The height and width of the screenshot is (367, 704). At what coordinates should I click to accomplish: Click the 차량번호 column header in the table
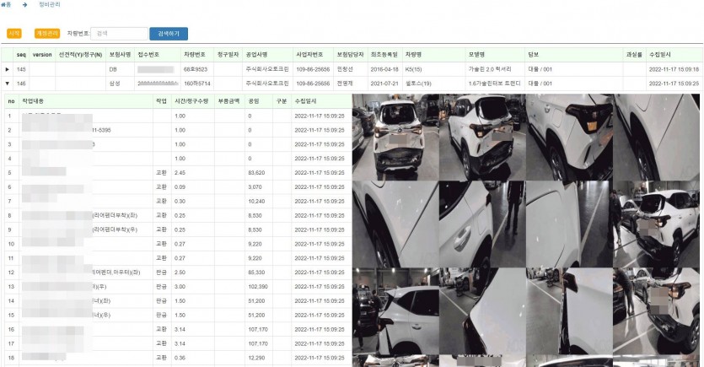point(195,54)
